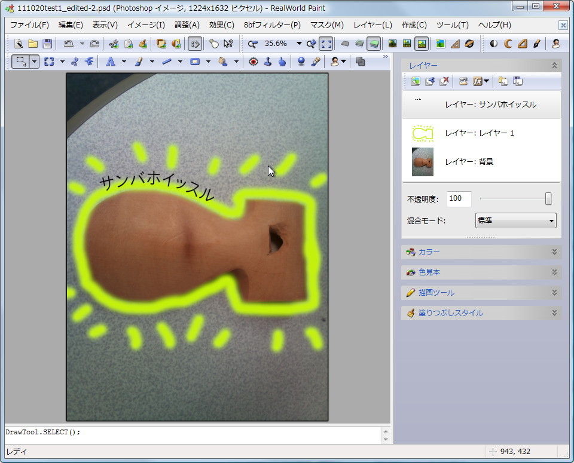Delete the selected layer
Image resolution: width=574 pixels, height=463 pixels.
(x=445, y=81)
